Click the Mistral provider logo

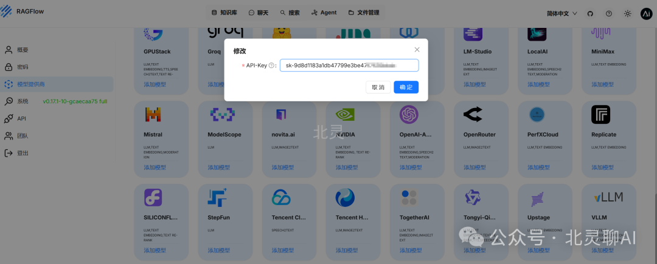(153, 115)
